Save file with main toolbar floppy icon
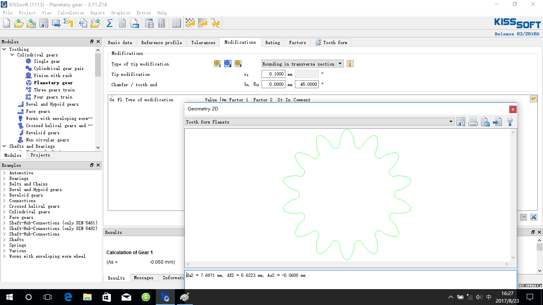 click(x=44, y=23)
